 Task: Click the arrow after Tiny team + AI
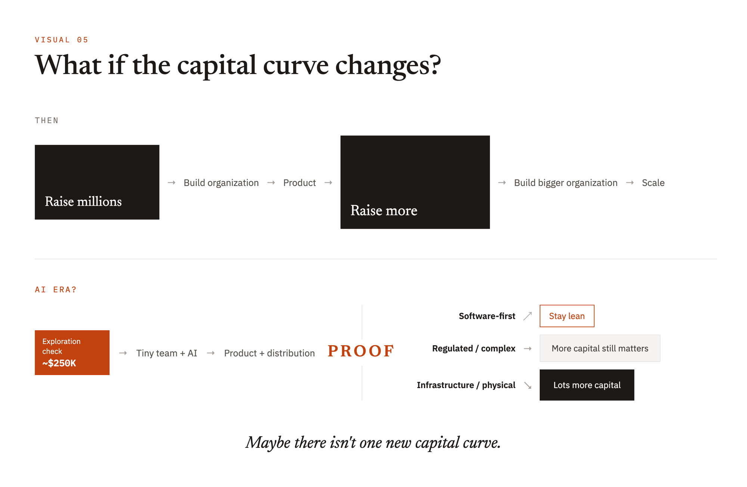pyautogui.click(x=211, y=353)
